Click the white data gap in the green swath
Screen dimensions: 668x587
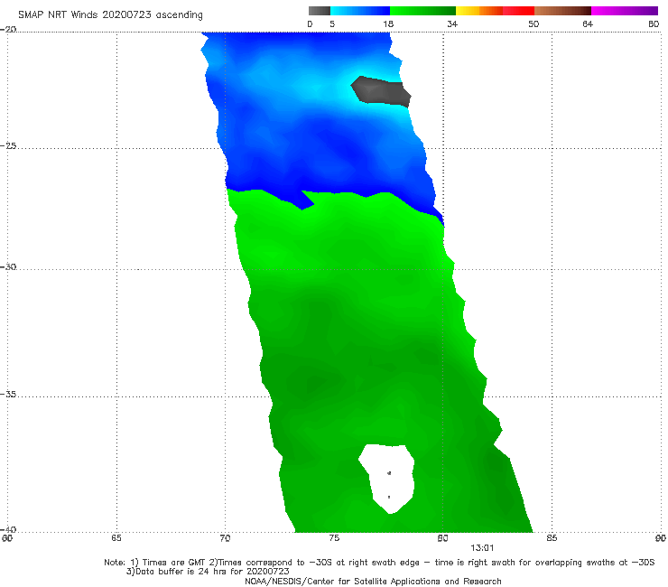coord(387,478)
